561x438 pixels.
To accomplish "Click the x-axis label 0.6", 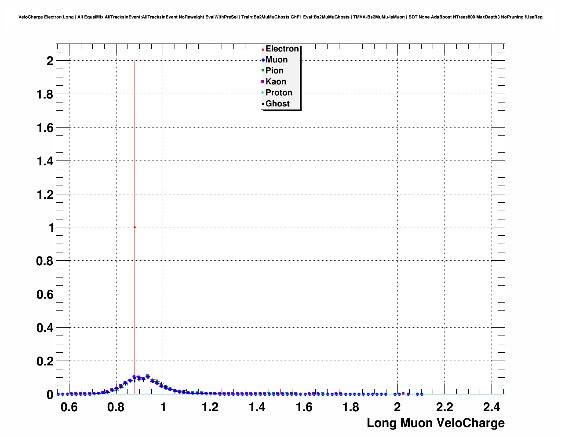I will (x=69, y=407).
